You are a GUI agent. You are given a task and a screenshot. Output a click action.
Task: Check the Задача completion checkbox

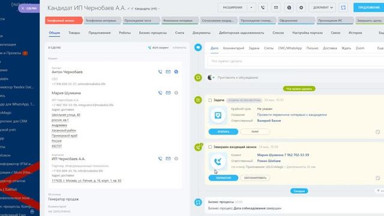(x=210, y=100)
